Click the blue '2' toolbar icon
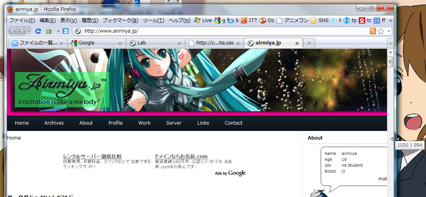This screenshot has height=197, width=426. pyautogui.click(x=66, y=31)
